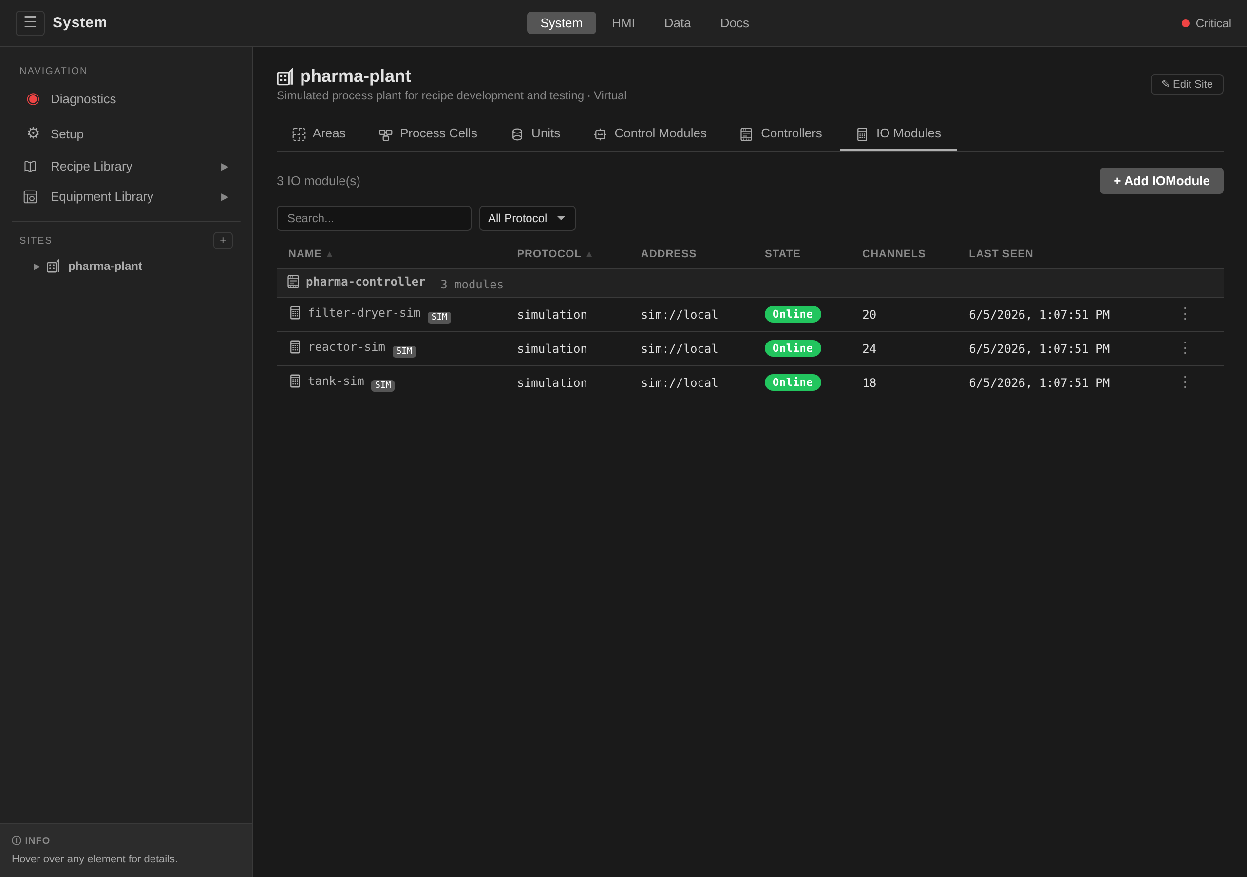Click the Edit Site button

(x=1187, y=84)
